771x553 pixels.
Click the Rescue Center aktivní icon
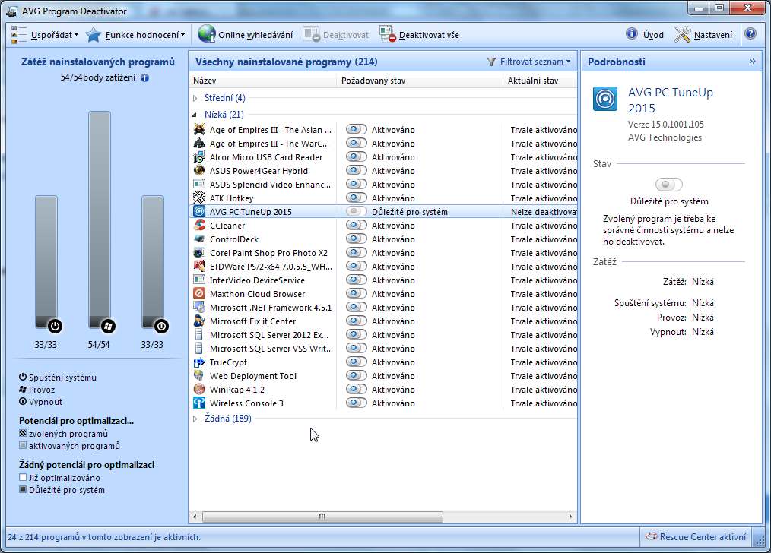coord(650,536)
